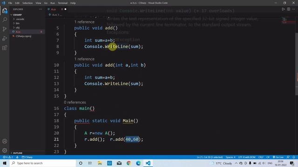Click the flame icon in status bar

click(17, 157)
